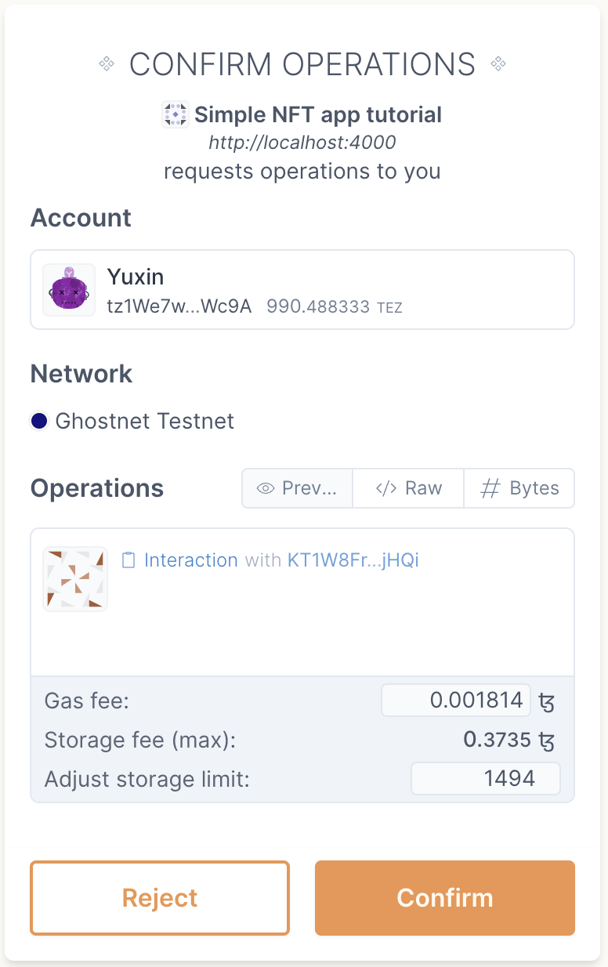Edit the adjust storage limit field

point(486,778)
